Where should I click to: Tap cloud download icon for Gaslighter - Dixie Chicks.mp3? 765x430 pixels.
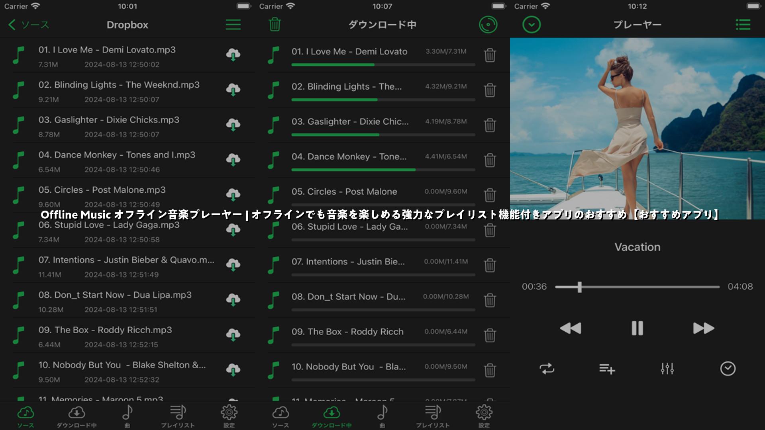click(233, 125)
